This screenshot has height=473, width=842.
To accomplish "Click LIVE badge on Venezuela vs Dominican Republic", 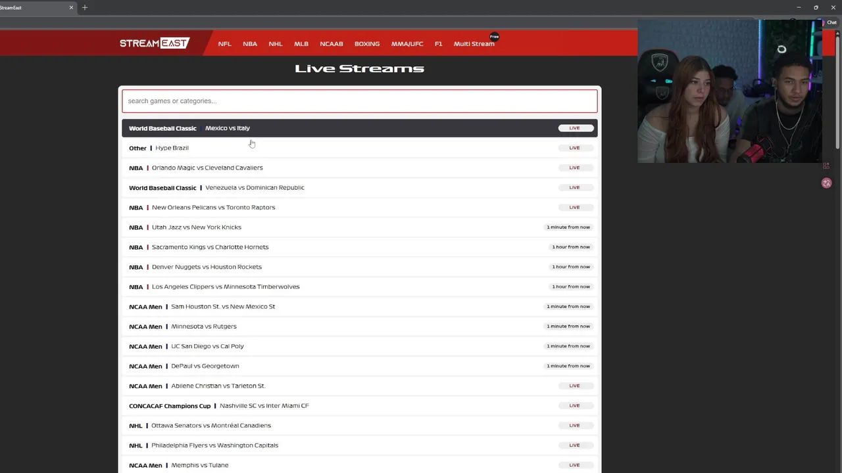I will 576,187.
